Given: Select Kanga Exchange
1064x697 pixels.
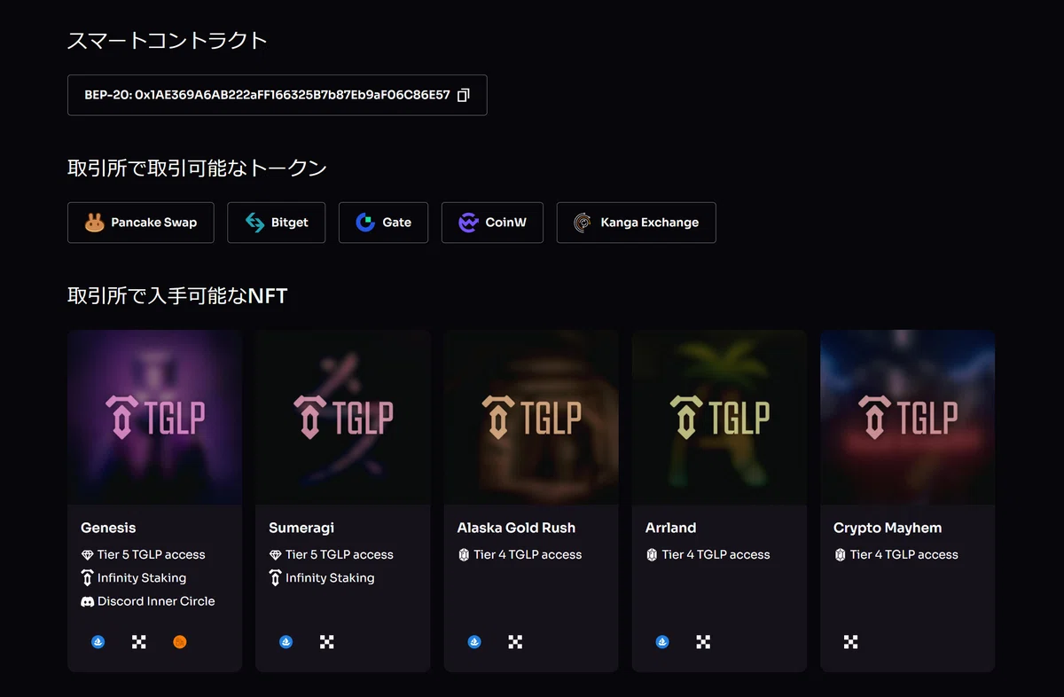Looking at the screenshot, I should click(637, 223).
